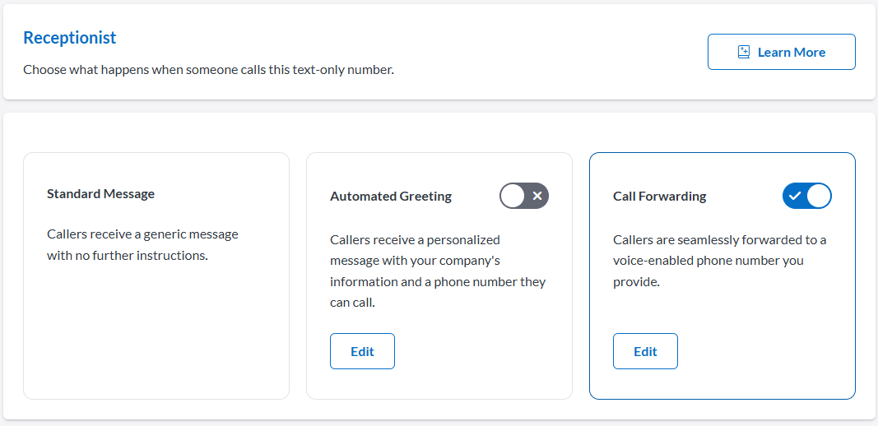
Task: Select the Standard Message heading
Action: pos(100,194)
